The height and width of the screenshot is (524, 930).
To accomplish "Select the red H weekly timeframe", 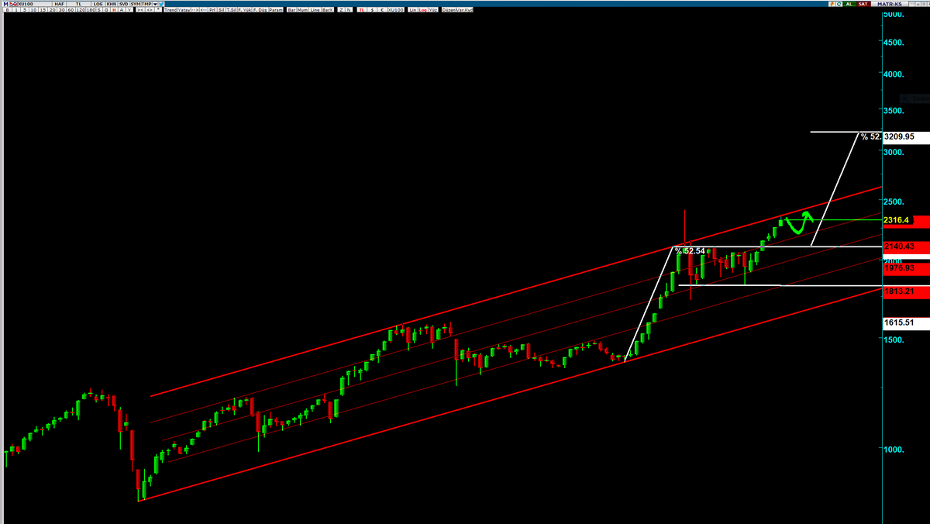I will (114, 9).
